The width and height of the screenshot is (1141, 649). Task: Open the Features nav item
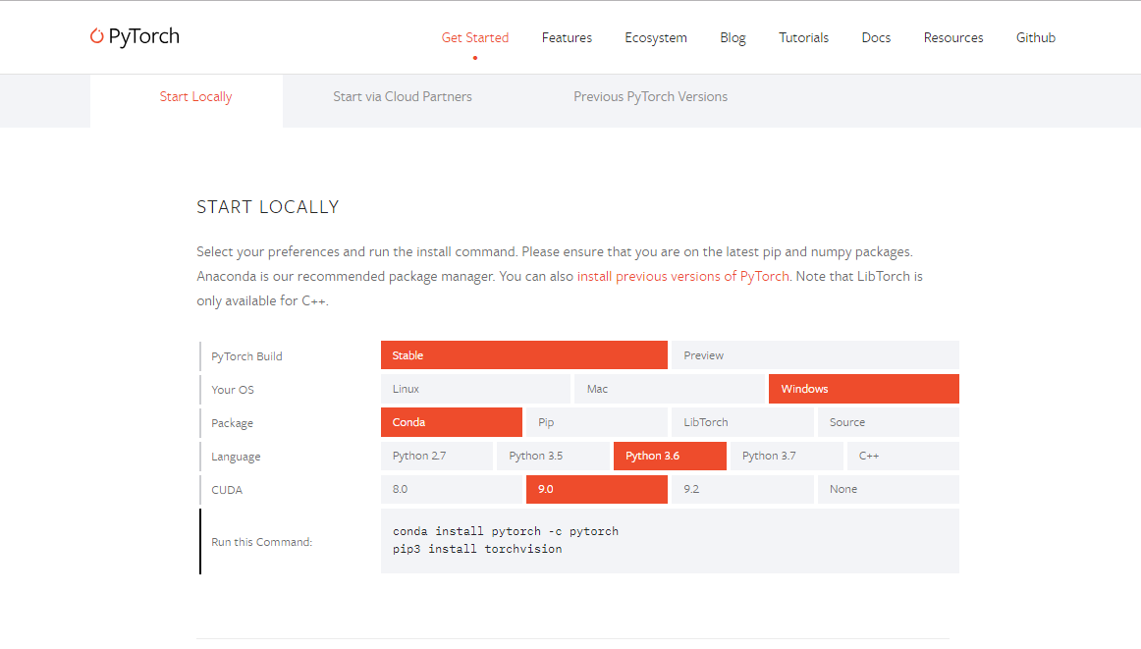(x=567, y=38)
